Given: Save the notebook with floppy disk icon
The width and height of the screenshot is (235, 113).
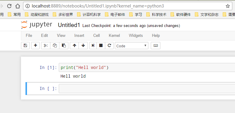Looking at the screenshot, I should 25,46.
